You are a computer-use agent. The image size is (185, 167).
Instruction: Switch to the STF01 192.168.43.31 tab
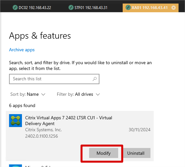tap(88, 8)
